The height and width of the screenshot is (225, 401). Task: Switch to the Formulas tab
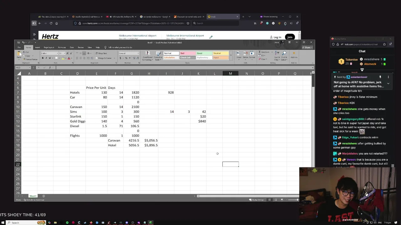pyautogui.click(x=62, y=47)
